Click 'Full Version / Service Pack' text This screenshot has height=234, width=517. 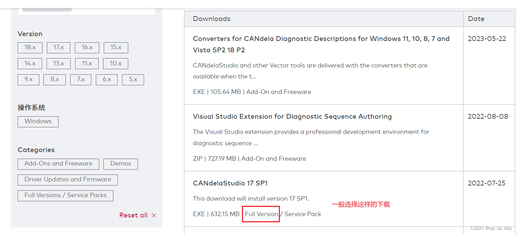tap(283, 214)
